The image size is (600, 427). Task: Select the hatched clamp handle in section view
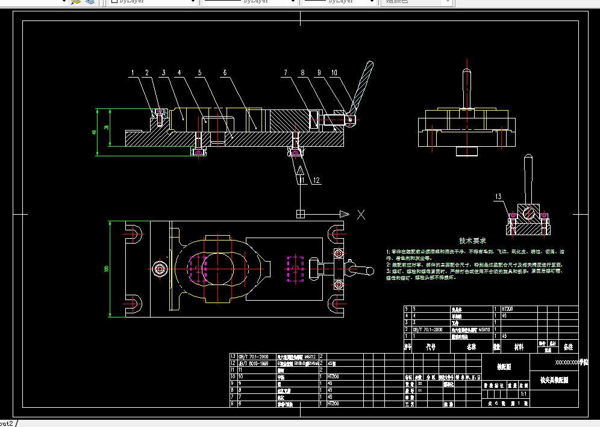(x=361, y=87)
